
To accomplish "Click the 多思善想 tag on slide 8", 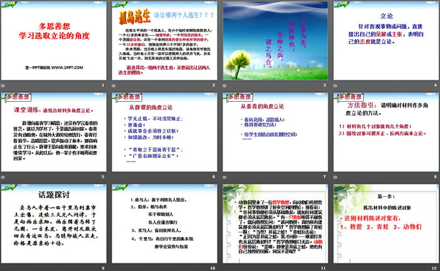I will tap(351, 97).
